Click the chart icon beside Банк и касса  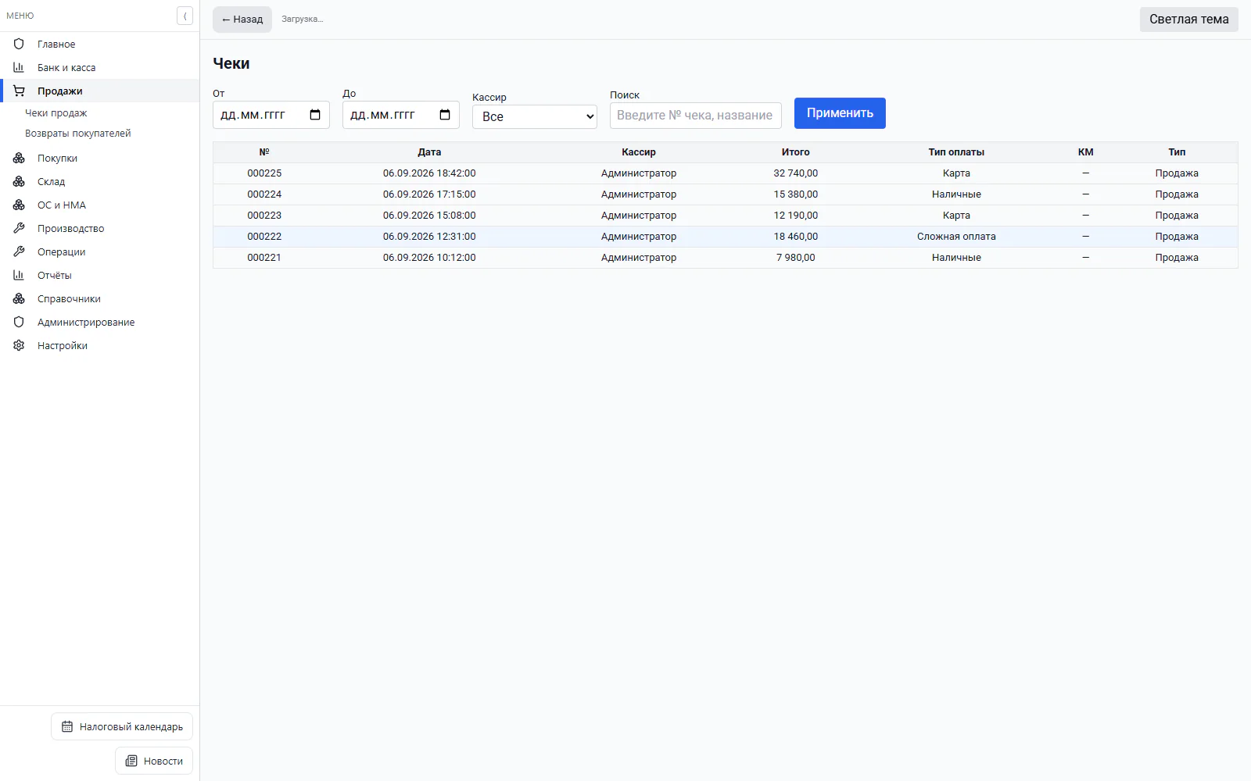pos(19,67)
